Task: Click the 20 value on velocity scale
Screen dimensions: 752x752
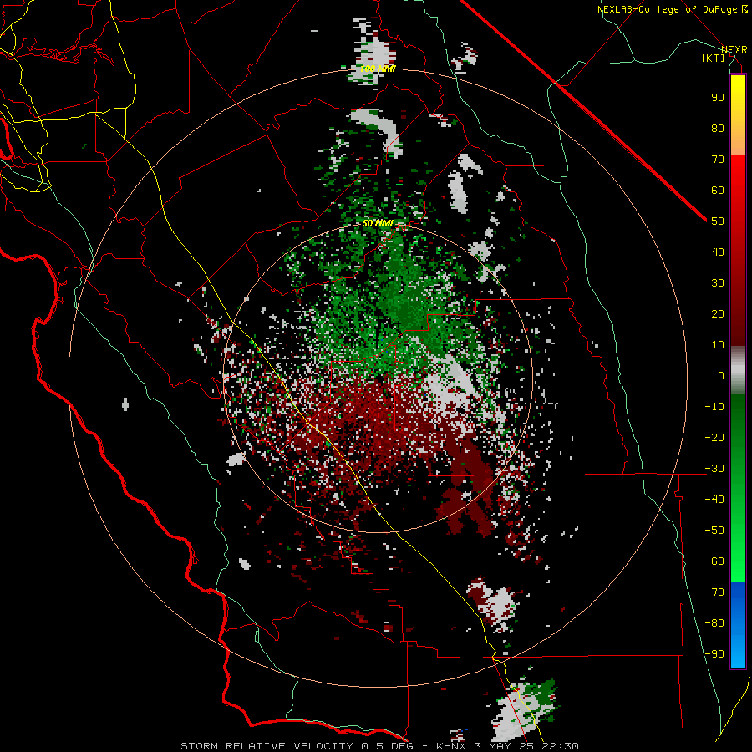Action: point(718,313)
